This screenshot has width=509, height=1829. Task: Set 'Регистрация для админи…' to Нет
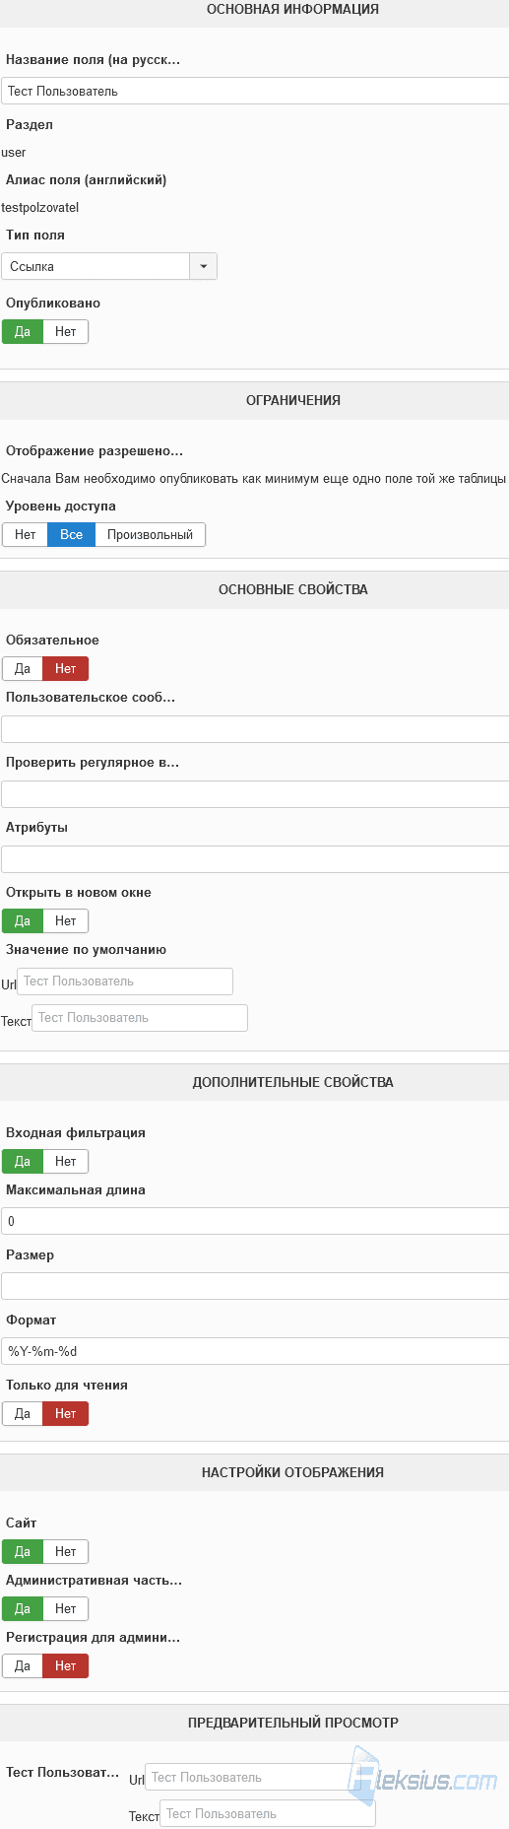(66, 1666)
